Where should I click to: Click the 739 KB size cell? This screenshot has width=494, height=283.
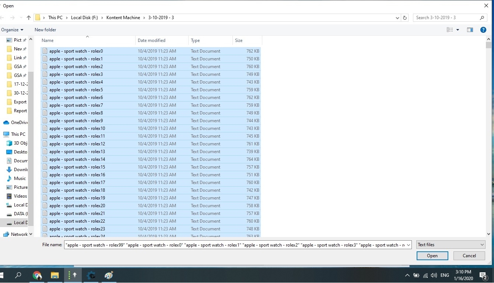click(253, 152)
